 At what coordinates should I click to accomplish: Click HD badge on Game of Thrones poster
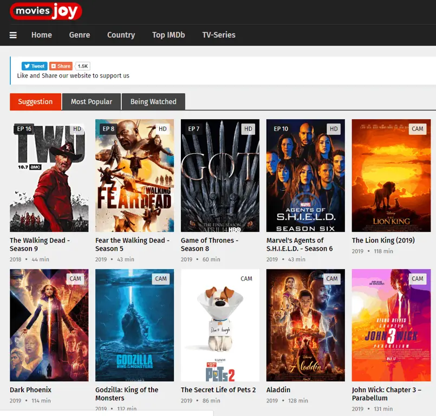[248, 129]
